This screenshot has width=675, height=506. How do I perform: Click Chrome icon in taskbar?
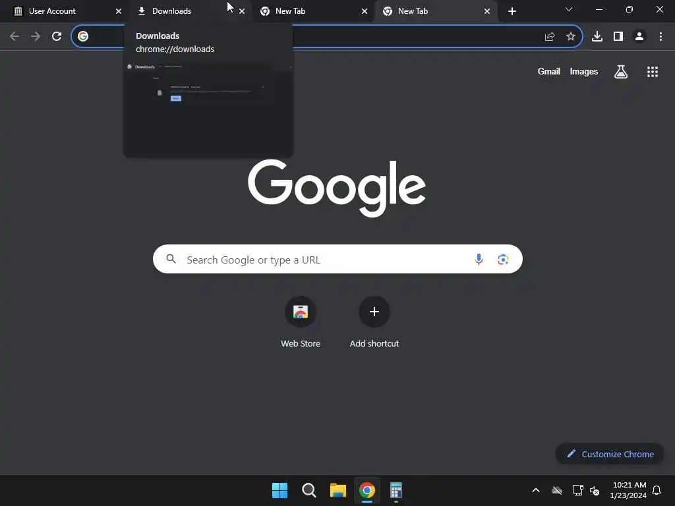click(x=367, y=490)
